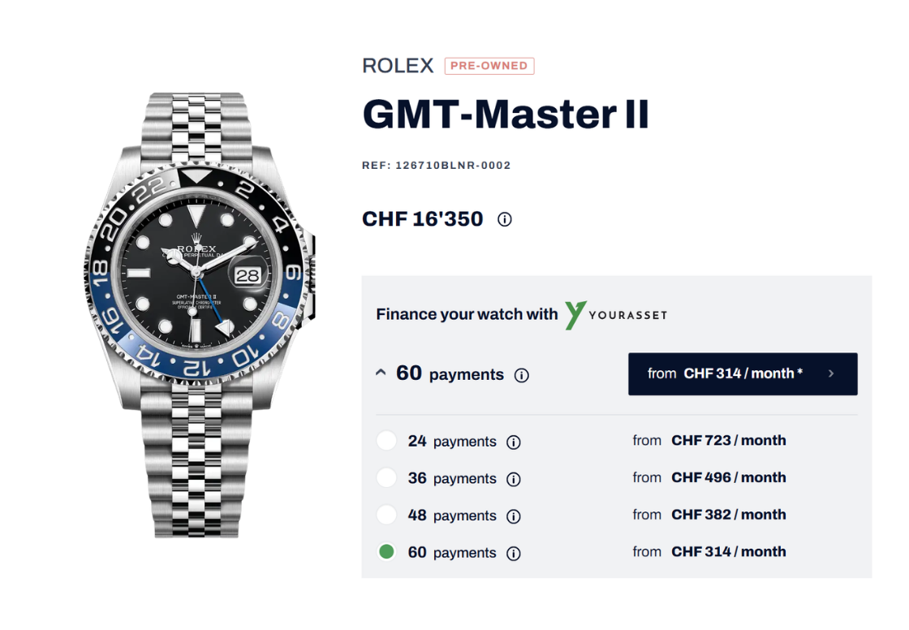
Task: Click info icon on the bottom 60 payments row
Action: (x=513, y=554)
